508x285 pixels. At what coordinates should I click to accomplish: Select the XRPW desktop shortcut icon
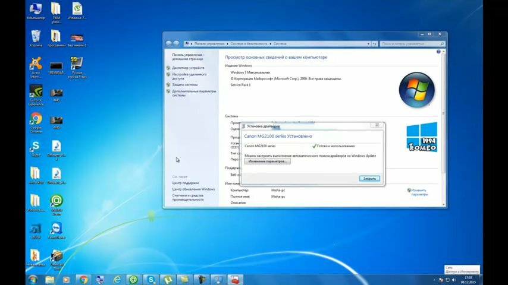(x=36, y=230)
